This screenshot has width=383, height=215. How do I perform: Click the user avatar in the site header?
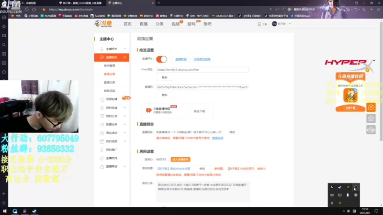(274, 23)
